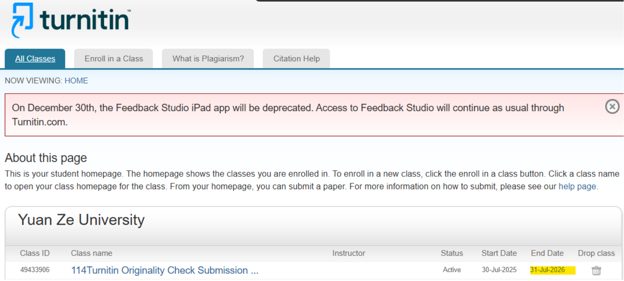
Task: Click the Class ID column header
Action: tap(35, 253)
